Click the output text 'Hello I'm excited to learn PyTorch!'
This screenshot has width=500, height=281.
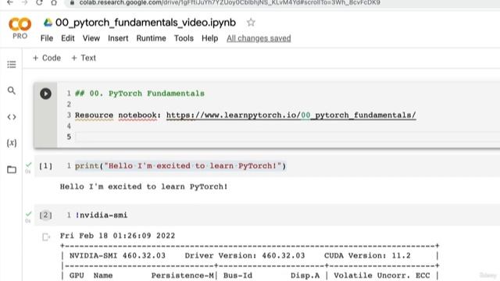[144, 187]
